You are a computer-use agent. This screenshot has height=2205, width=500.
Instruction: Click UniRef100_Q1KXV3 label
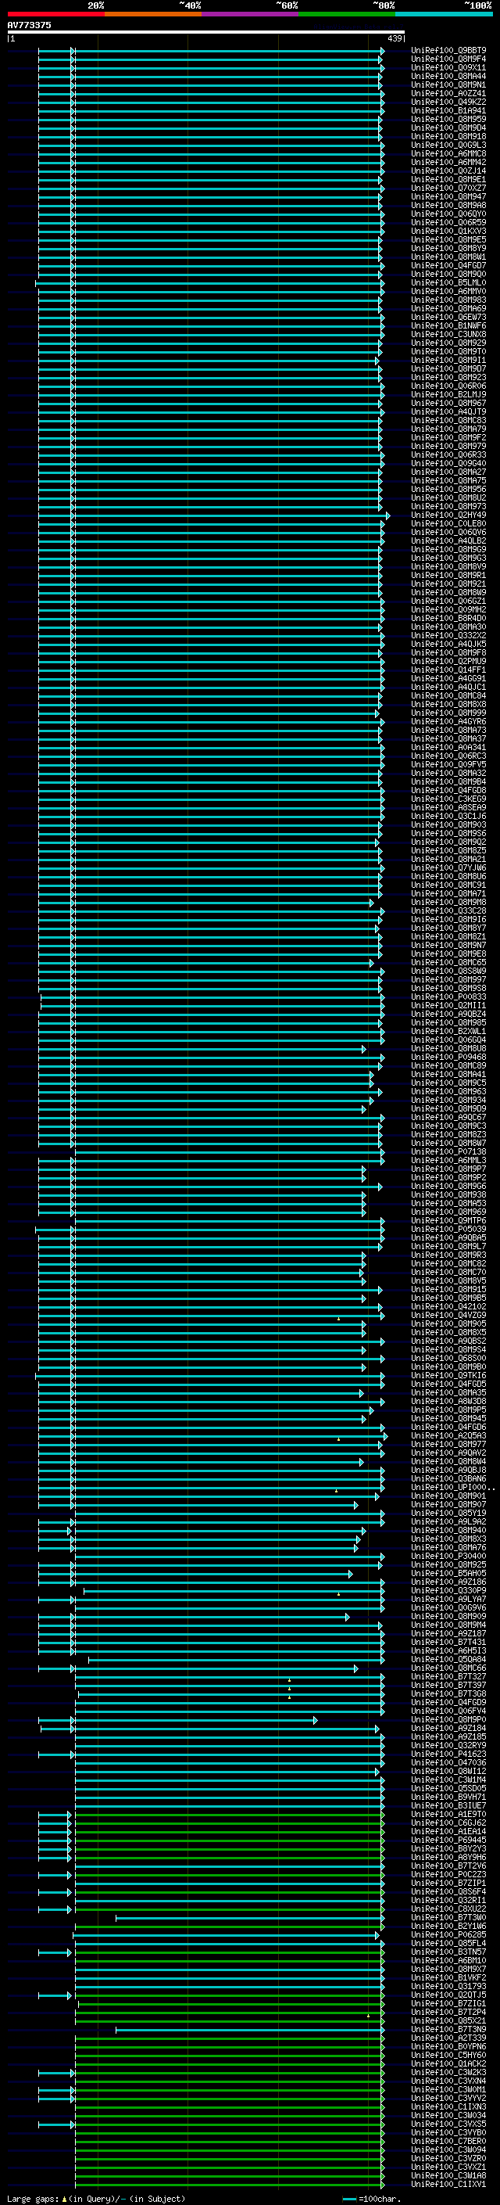click(x=448, y=231)
